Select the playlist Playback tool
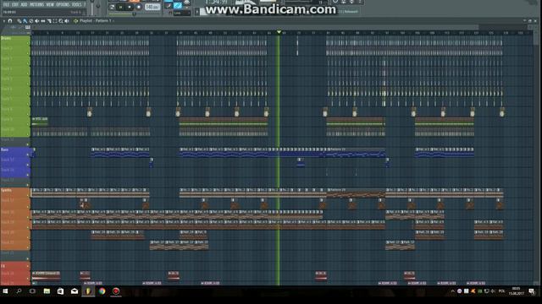The width and height of the screenshot is (542, 304). 66,21
